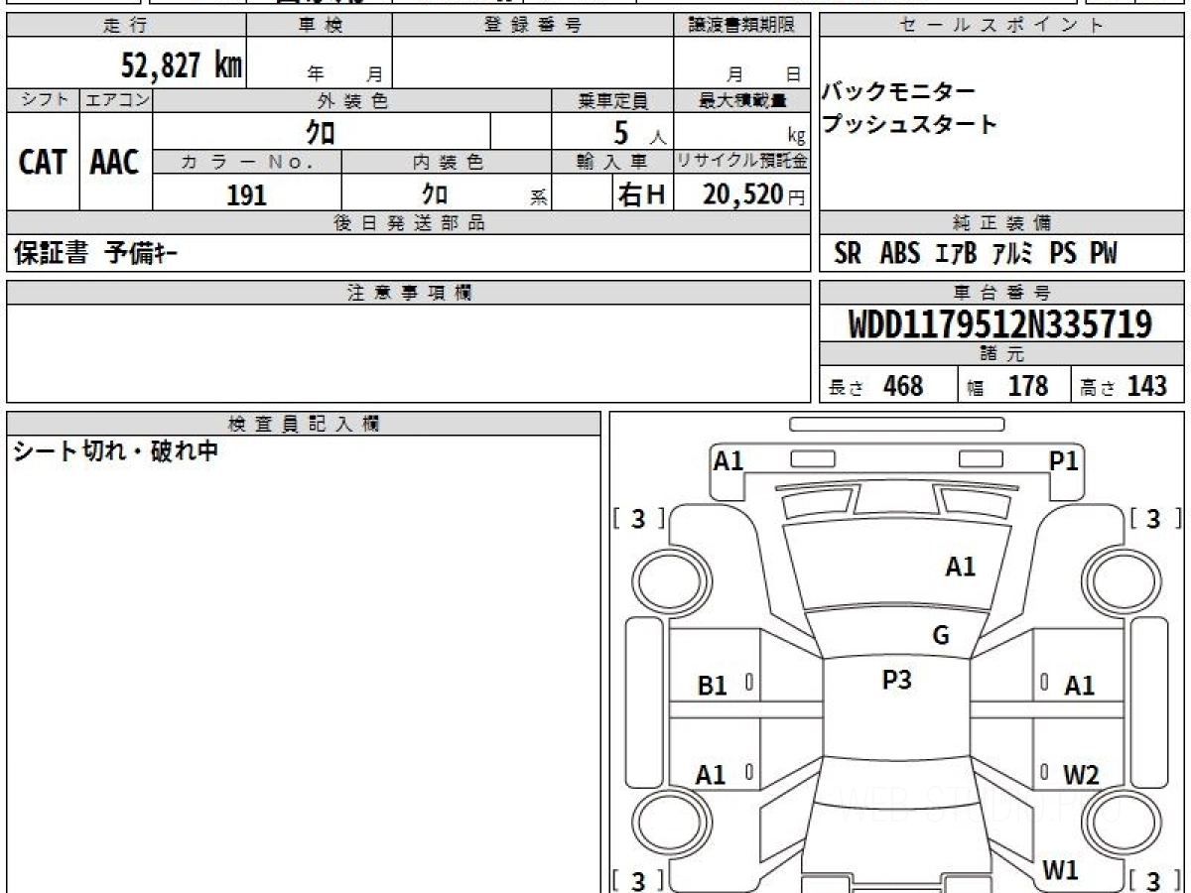The image size is (1191, 893).
Task: Select the steering value 右H
Action: pyautogui.click(x=641, y=194)
